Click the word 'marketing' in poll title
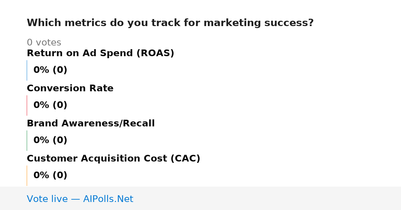This screenshot has width=401, height=210. [x=232, y=23]
